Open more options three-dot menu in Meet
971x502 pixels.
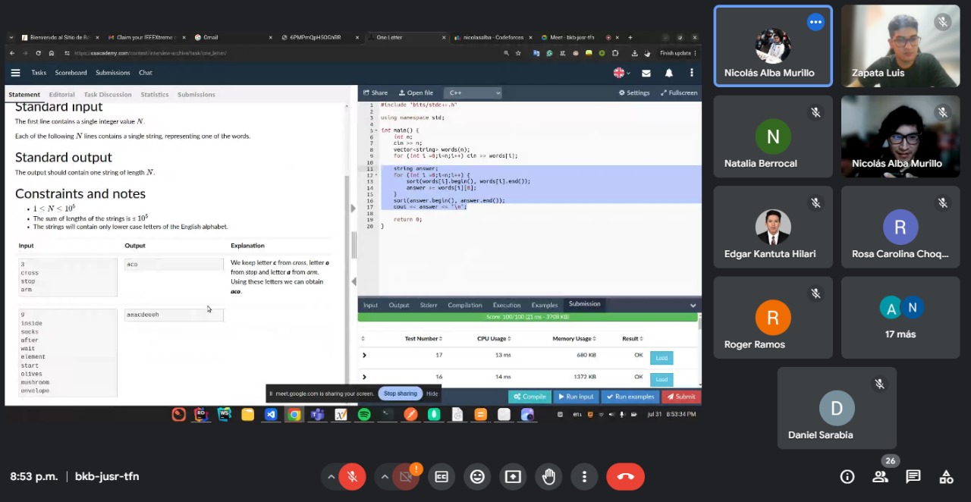pos(584,476)
